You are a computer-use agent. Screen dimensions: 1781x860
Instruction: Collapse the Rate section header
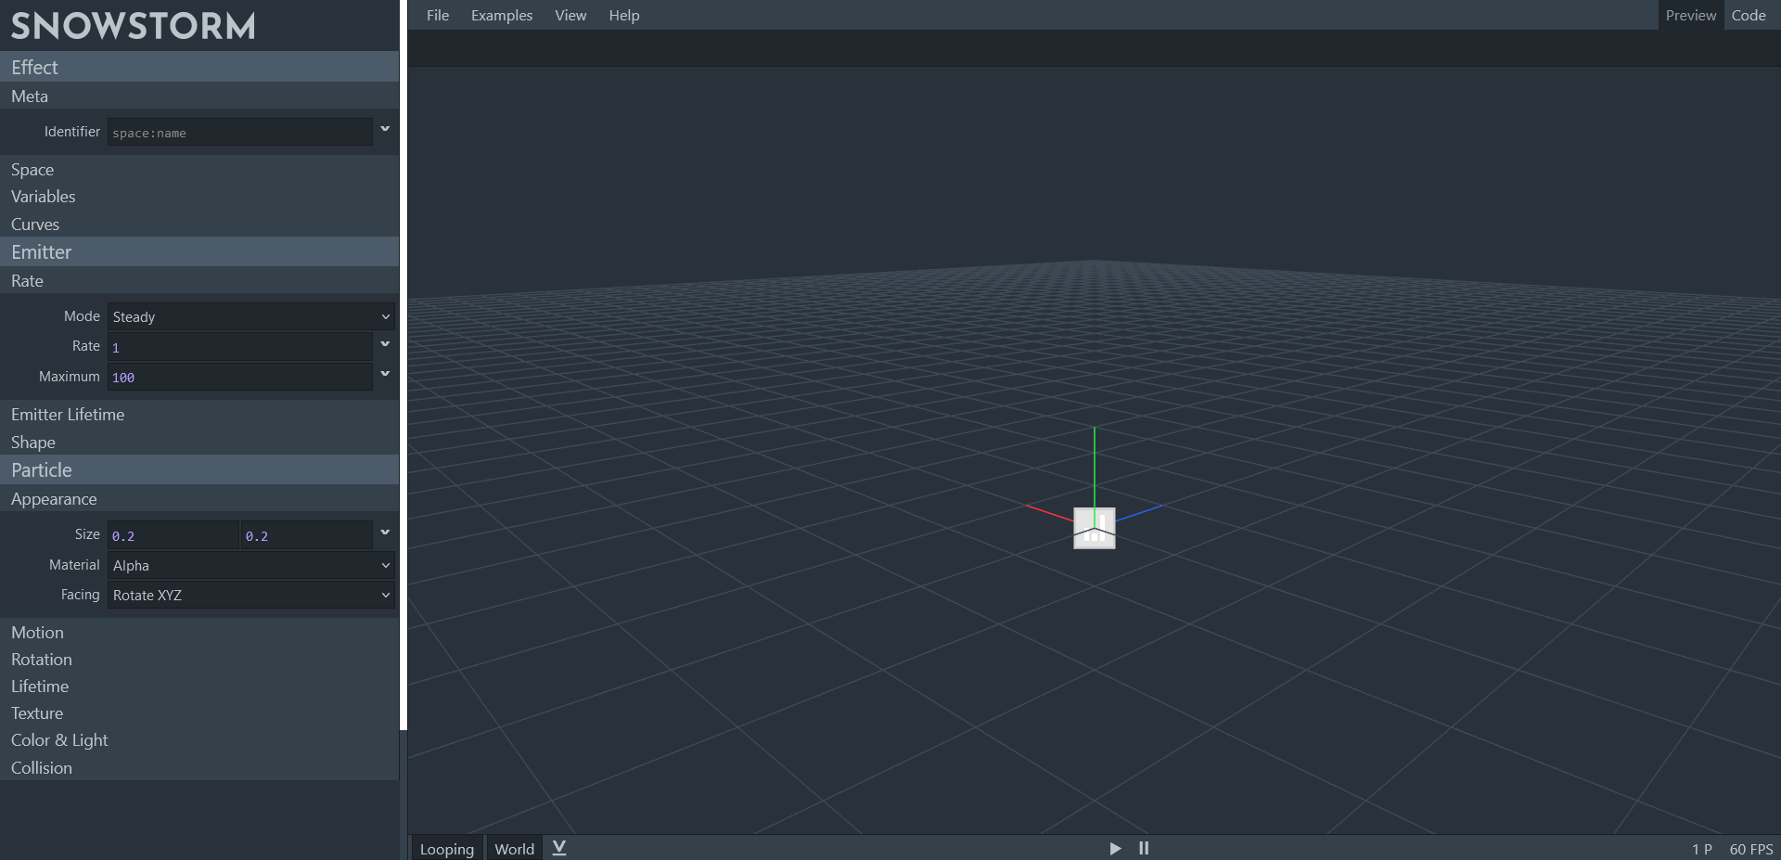coord(199,281)
